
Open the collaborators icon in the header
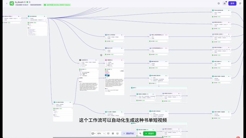point(224,3)
